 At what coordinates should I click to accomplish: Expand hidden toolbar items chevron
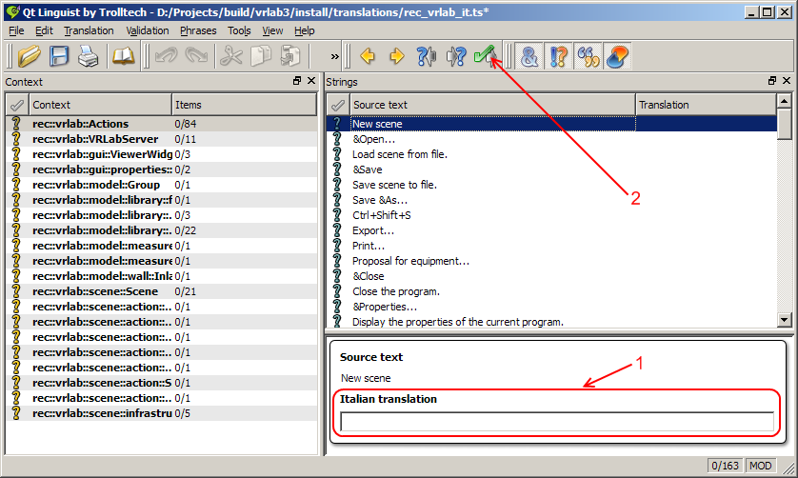click(x=334, y=56)
